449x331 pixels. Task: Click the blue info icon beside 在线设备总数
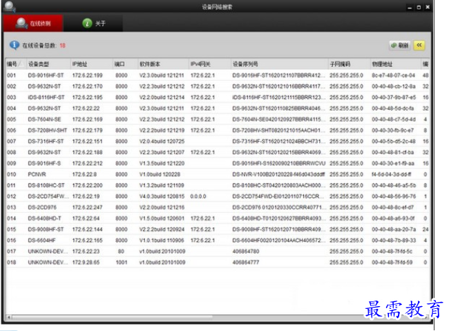click(x=14, y=46)
